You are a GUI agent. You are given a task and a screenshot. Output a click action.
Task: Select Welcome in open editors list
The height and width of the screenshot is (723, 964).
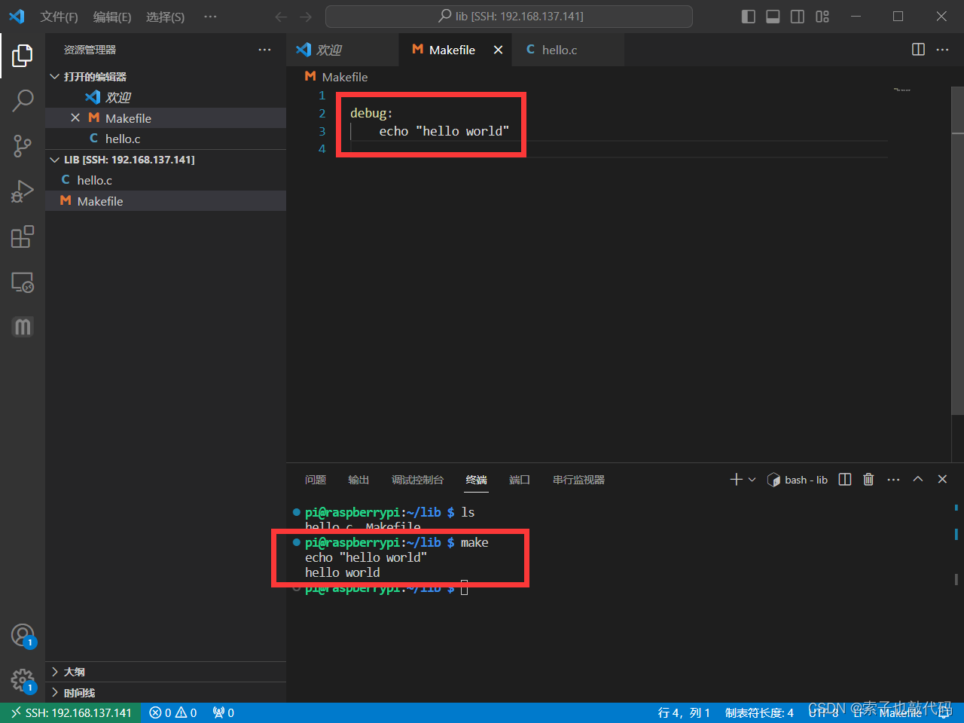[166, 97]
